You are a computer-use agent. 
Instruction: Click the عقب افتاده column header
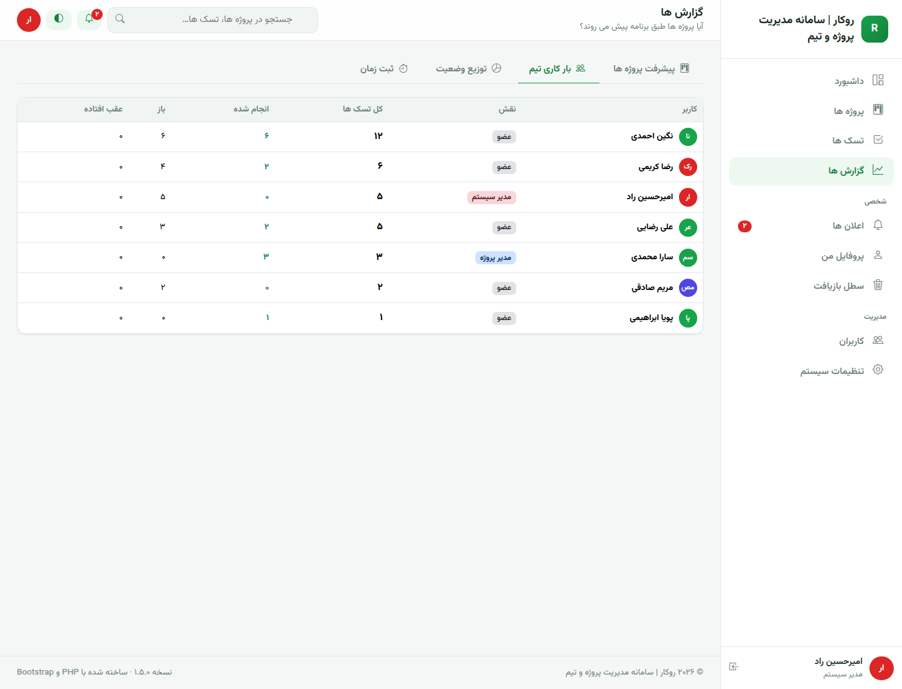[103, 109]
